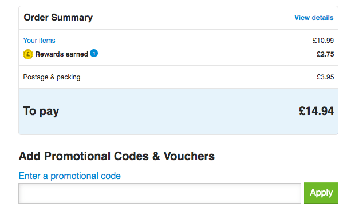Click the promotional code input field

[x=160, y=193]
